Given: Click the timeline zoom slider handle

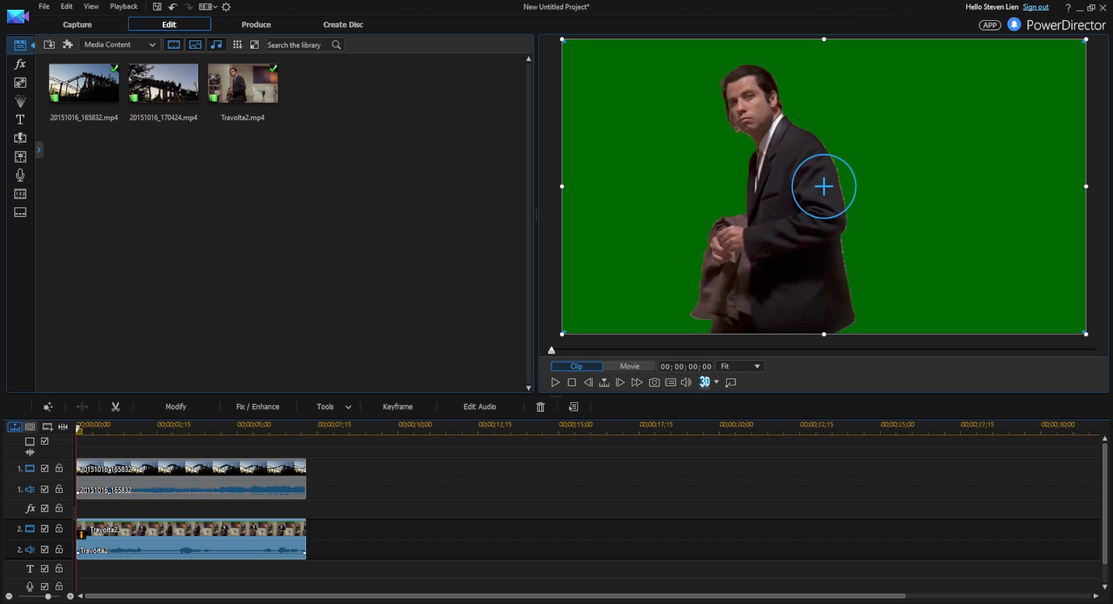Looking at the screenshot, I should (48, 596).
